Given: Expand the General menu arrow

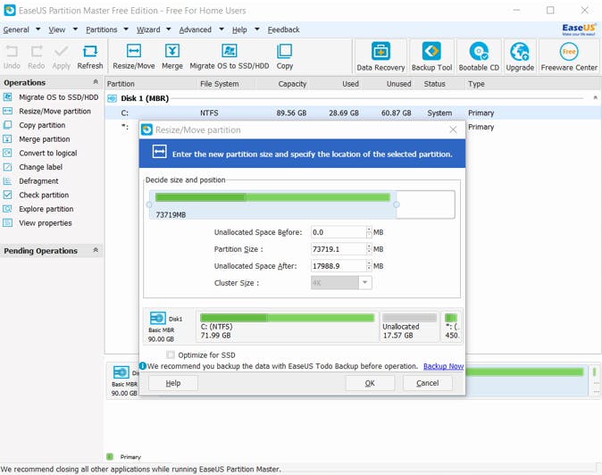Looking at the screenshot, I should pyautogui.click(x=38, y=29).
